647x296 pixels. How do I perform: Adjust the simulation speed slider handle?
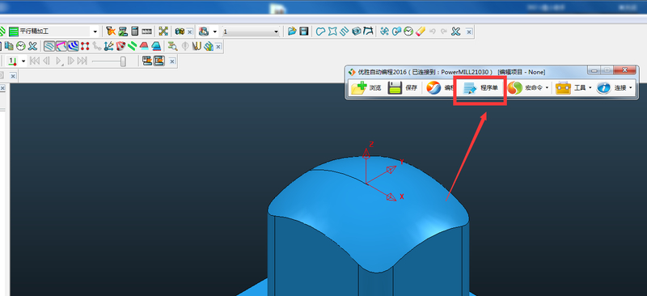coord(123,61)
